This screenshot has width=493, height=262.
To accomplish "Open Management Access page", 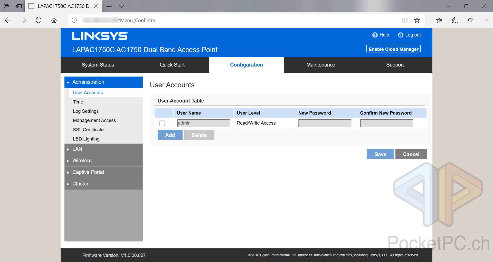I will 94,120.
